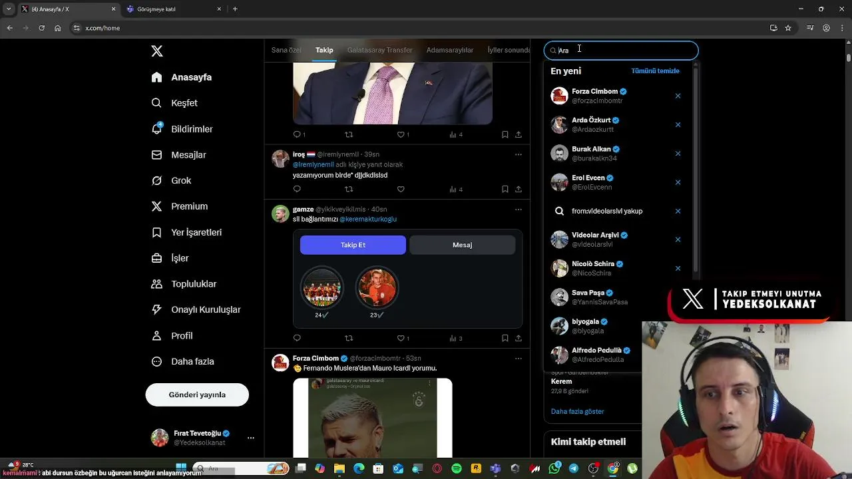Remove Erol Evcen from recent searches

[x=678, y=182]
